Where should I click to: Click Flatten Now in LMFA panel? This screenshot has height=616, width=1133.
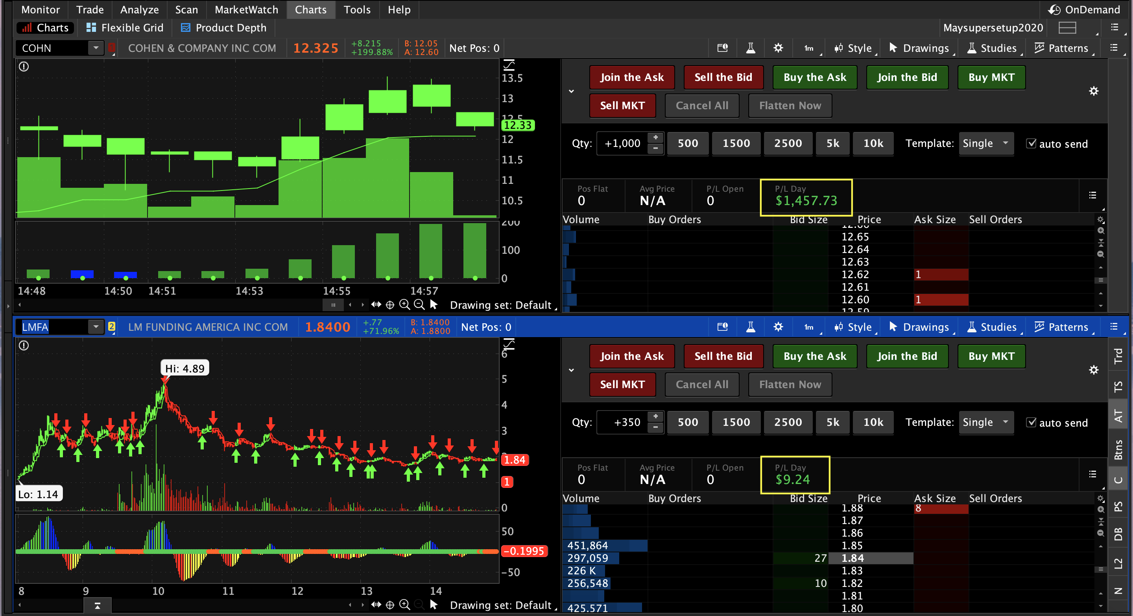coord(790,385)
